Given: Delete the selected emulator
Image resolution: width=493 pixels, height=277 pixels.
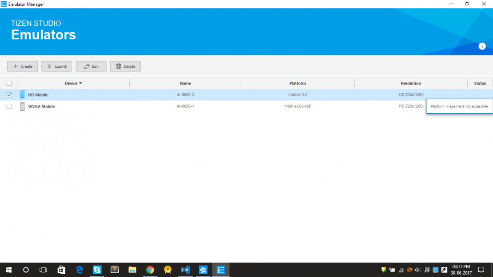Looking at the screenshot, I should tap(125, 66).
